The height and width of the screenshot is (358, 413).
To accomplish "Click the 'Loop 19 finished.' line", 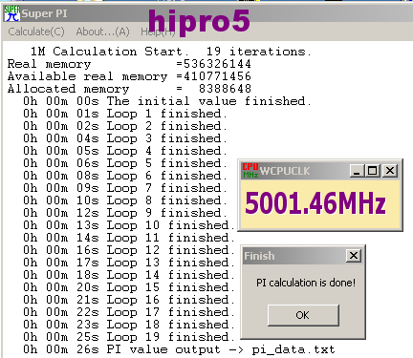I will click(x=129, y=337).
